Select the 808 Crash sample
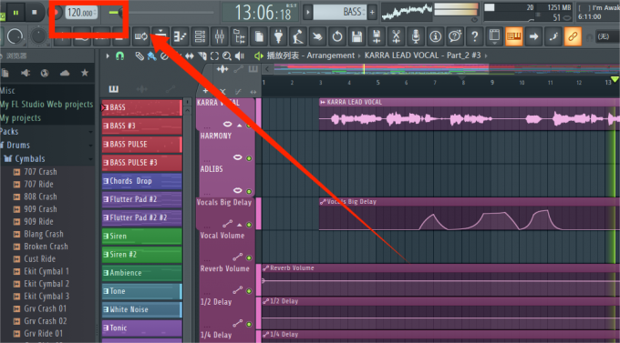This screenshot has height=343, width=620. (40, 197)
